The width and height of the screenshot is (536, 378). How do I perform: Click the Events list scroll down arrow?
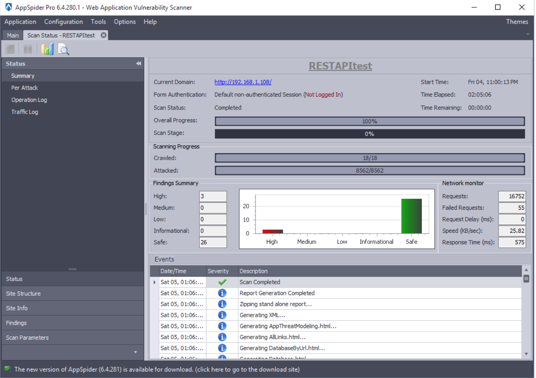(526, 354)
